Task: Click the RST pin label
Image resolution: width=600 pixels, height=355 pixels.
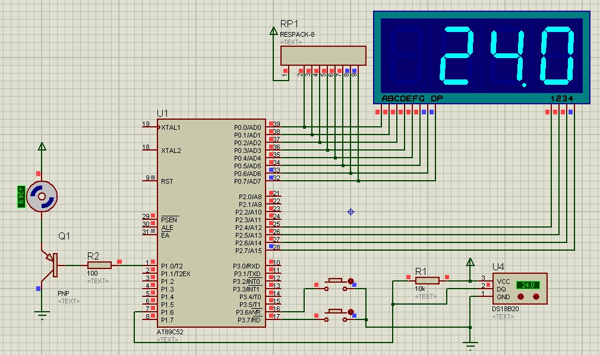Action: click(167, 181)
